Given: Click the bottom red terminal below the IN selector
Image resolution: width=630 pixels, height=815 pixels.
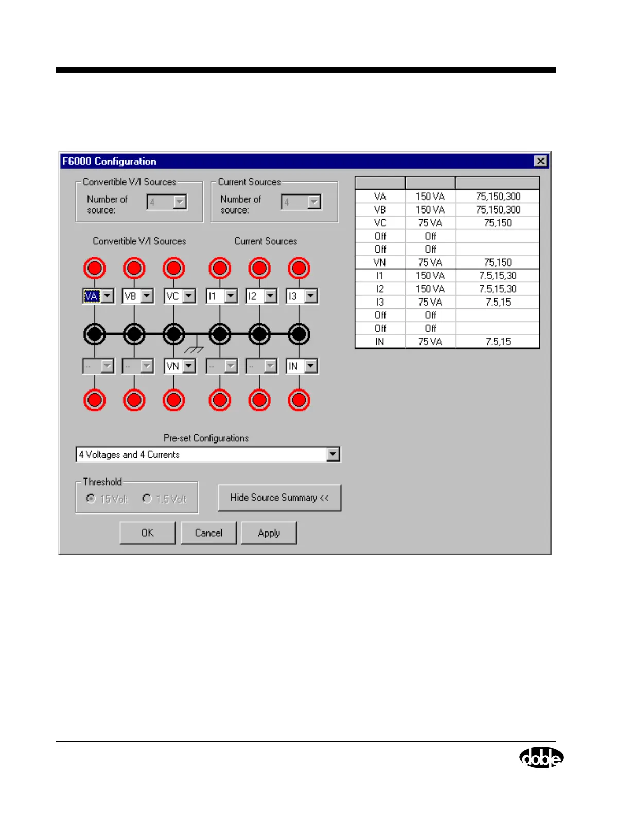Looking at the screenshot, I should (x=299, y=400).
